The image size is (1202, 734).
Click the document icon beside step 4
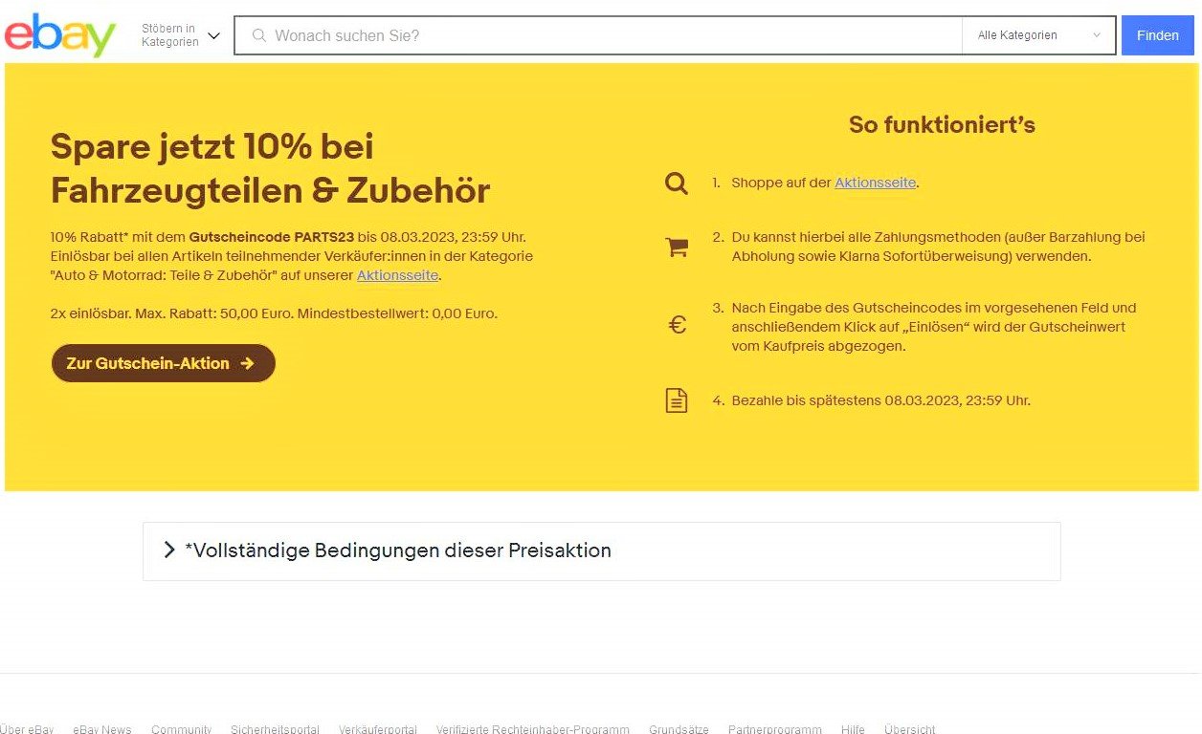677,400
